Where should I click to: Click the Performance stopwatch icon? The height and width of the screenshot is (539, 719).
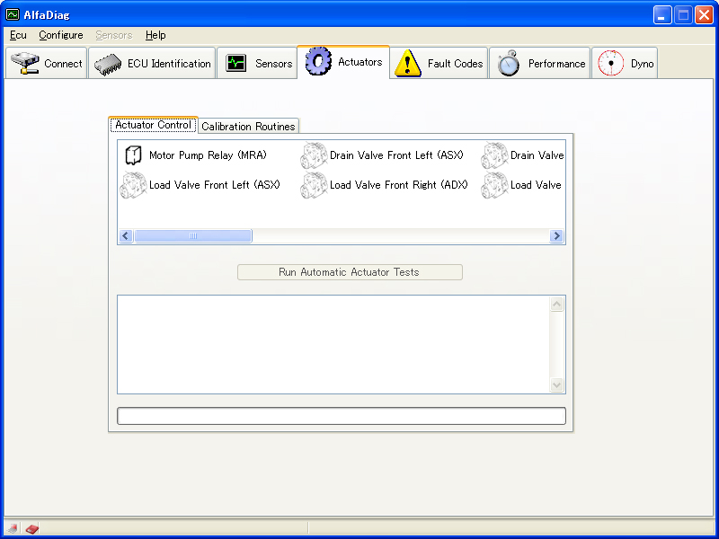509,63
